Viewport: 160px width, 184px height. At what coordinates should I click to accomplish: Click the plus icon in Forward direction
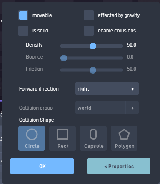[132, 89]
